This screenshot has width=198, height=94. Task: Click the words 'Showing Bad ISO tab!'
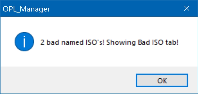(142, 43)
